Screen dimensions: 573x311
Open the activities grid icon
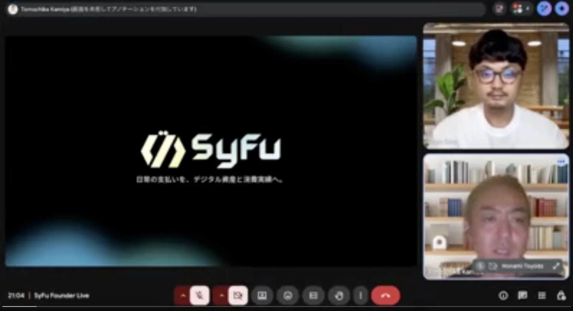pyautogui.click(x=542, y=295)
